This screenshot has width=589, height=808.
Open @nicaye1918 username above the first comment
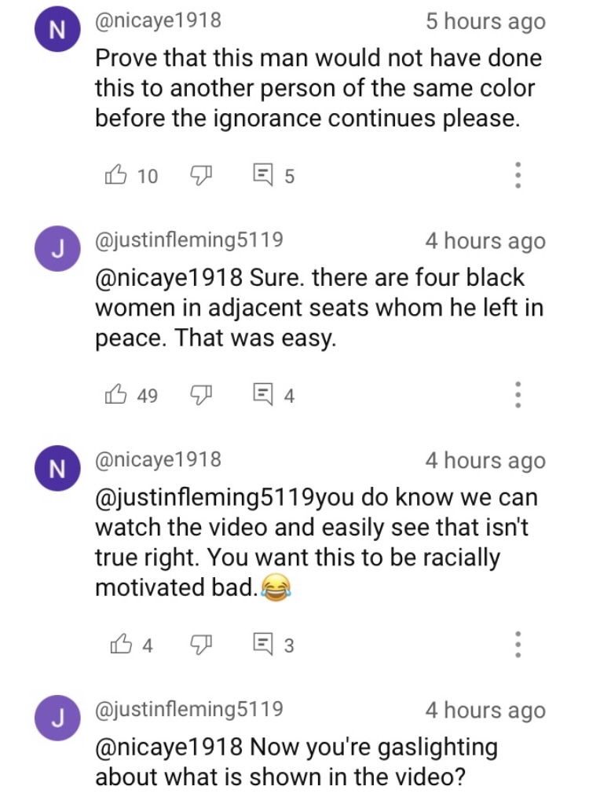click(x=158, y=20)
